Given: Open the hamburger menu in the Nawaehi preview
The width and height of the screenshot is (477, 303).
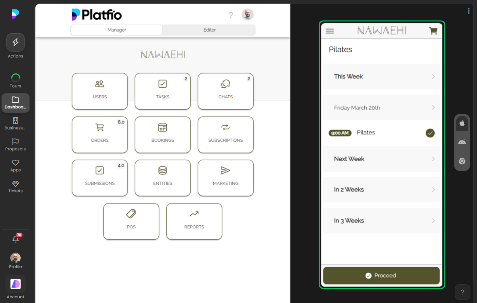Looking at the screenshot, I should point(329,31).
